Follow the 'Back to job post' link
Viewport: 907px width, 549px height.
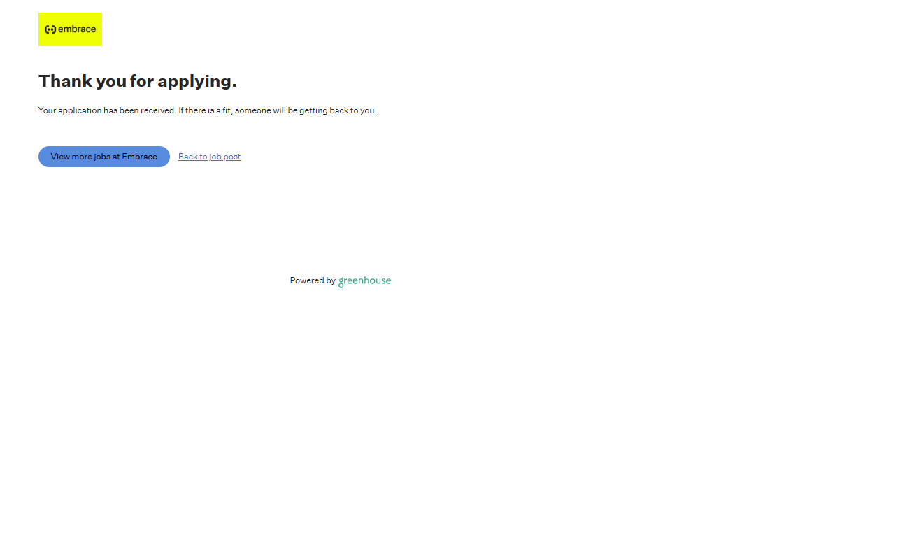[x=209, y=157]
